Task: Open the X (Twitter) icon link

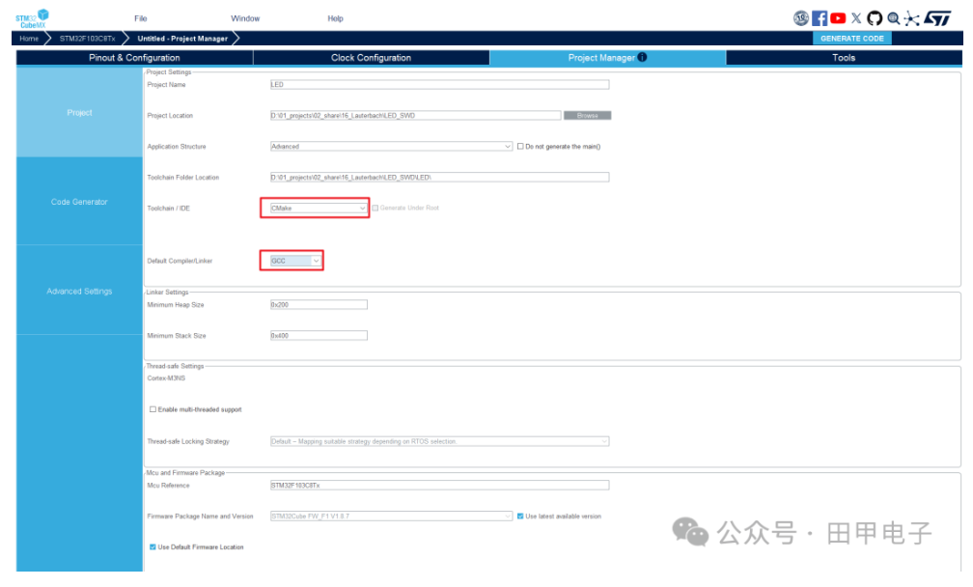Action: (x=856, y=18)
